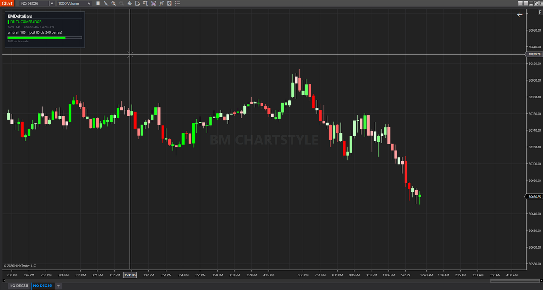Image resolution: width=543 pixels, height=290 pixels.
Task: Click the first window link square button
Action: [x=520, y=3]
